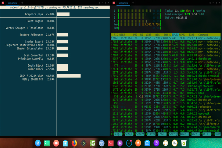
Task: Click F2 Setup in htop footer
Action: coord(128,134)
